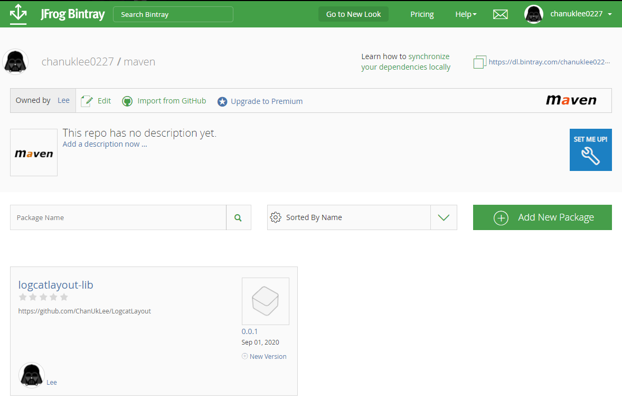622x400 pixels.
Task: Click the Maven repo thumbnail
Action: coord(34,152)
